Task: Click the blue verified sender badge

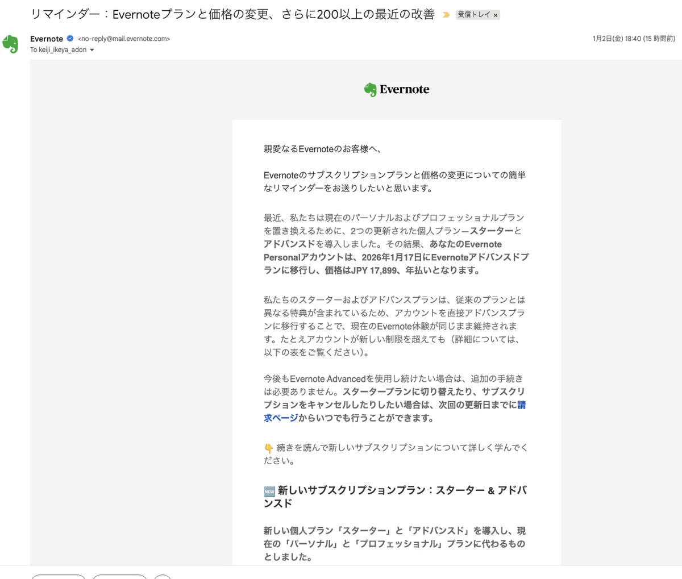Action: pos(70,39)
